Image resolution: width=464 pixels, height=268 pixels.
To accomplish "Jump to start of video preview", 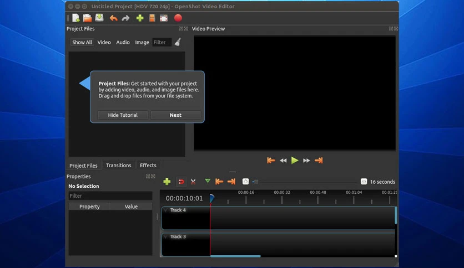I will coord(271,160).
